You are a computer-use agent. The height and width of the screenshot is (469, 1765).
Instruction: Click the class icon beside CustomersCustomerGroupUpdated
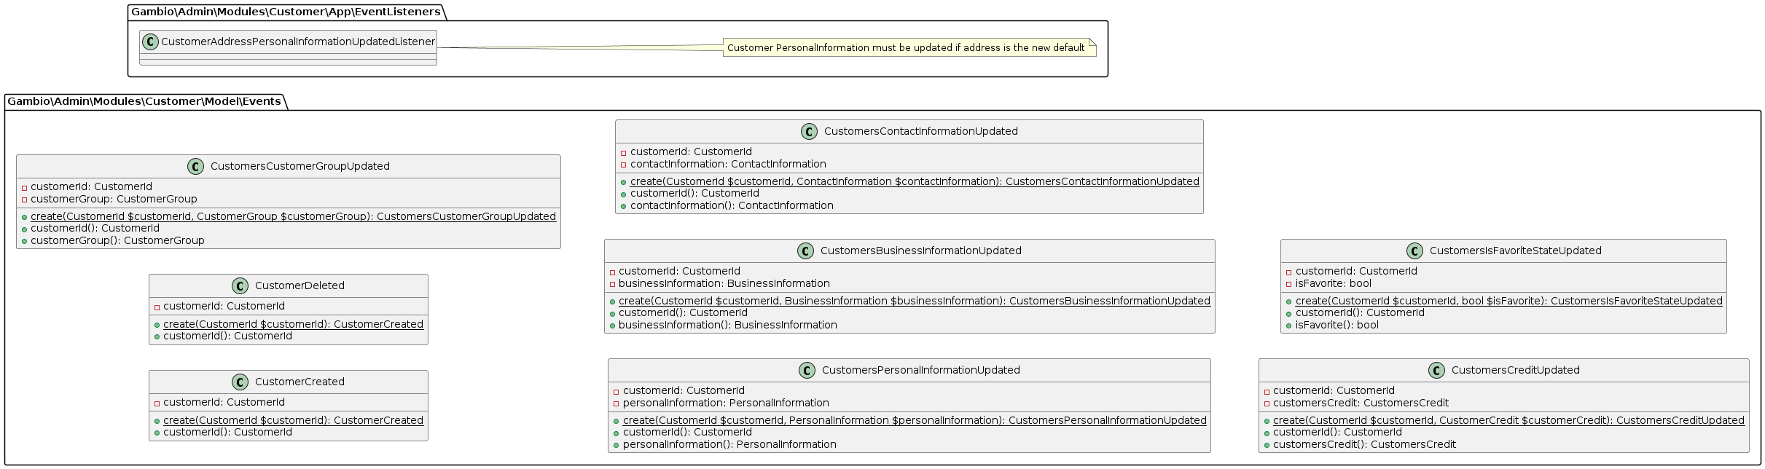[x=195, y=167]
